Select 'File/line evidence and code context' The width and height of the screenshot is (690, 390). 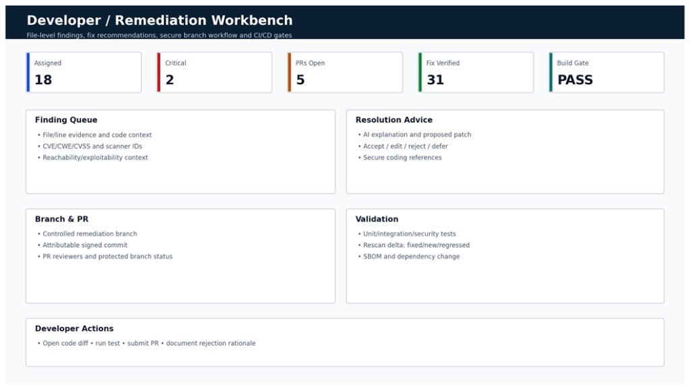point(97,135)
